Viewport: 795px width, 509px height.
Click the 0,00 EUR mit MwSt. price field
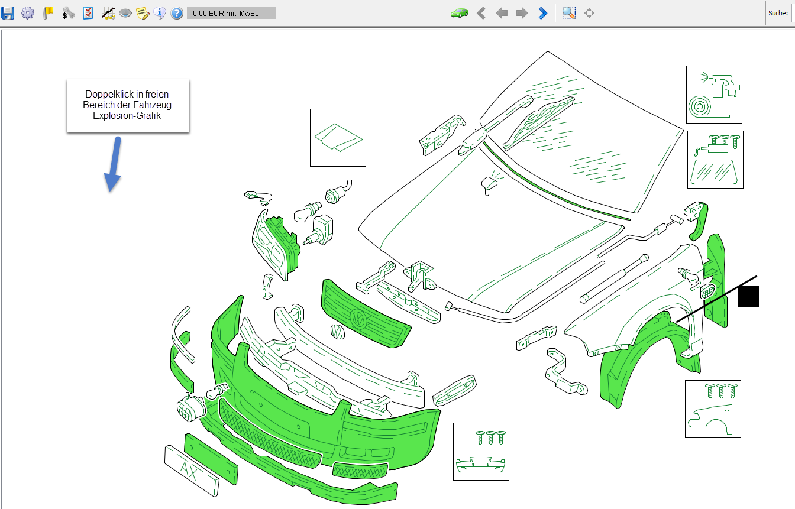(231, 12)
